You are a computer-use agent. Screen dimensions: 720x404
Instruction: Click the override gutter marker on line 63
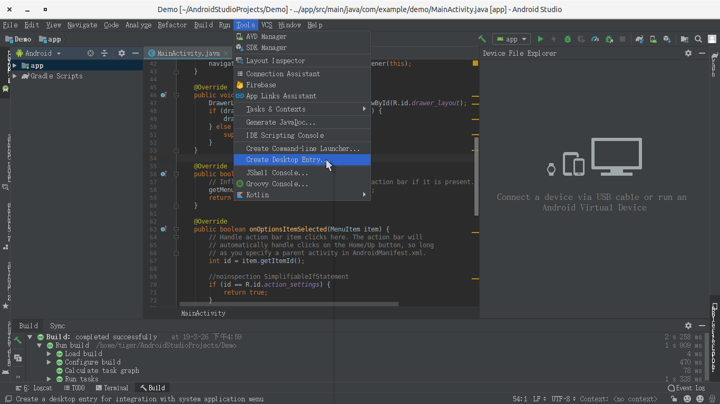163,229
